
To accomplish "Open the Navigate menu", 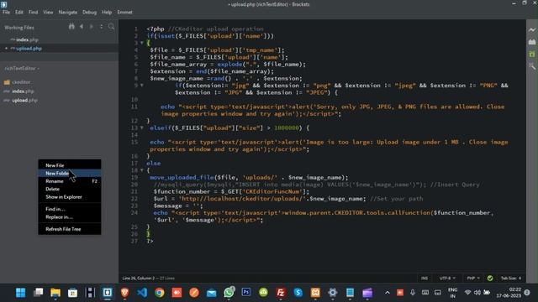I will (x=67, y=12).
